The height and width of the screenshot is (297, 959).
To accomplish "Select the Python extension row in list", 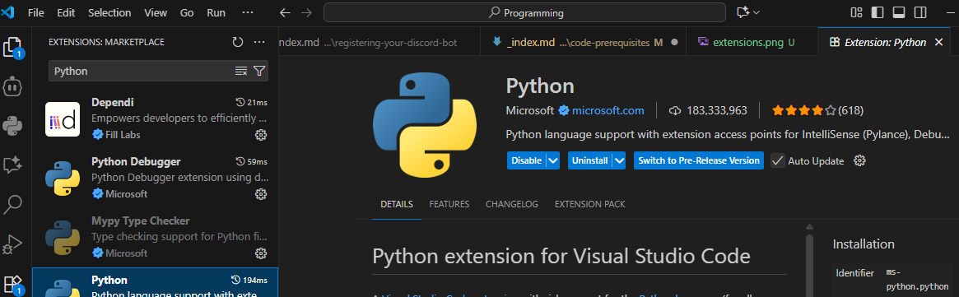I will point(155,282).
